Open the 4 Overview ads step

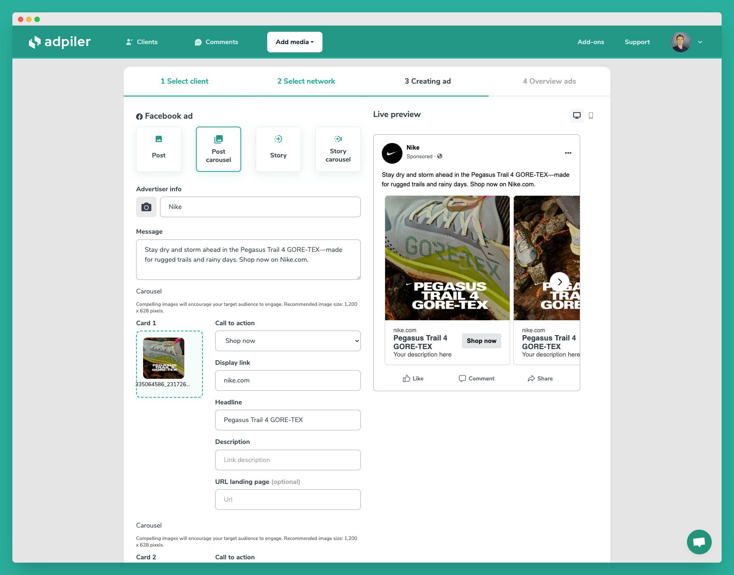coord(549,81)
